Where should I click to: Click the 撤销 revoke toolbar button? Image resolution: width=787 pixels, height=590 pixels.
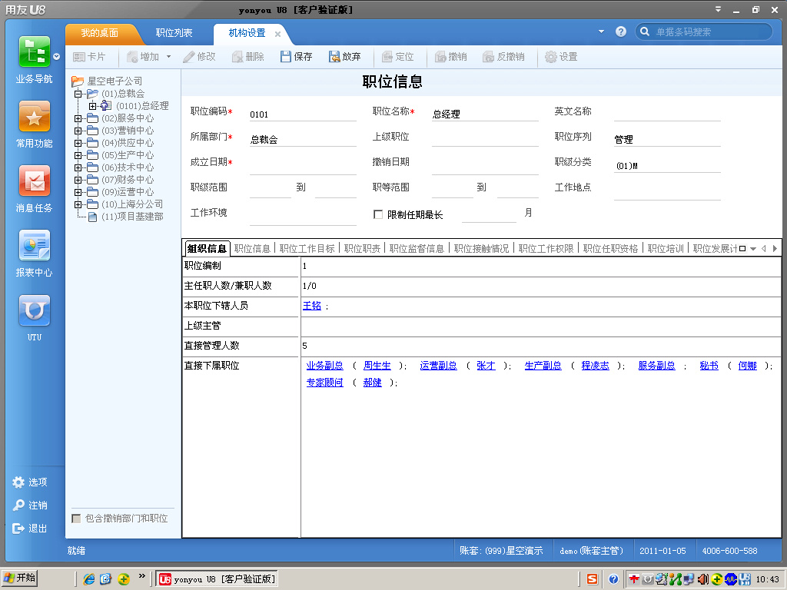[450, 57]
